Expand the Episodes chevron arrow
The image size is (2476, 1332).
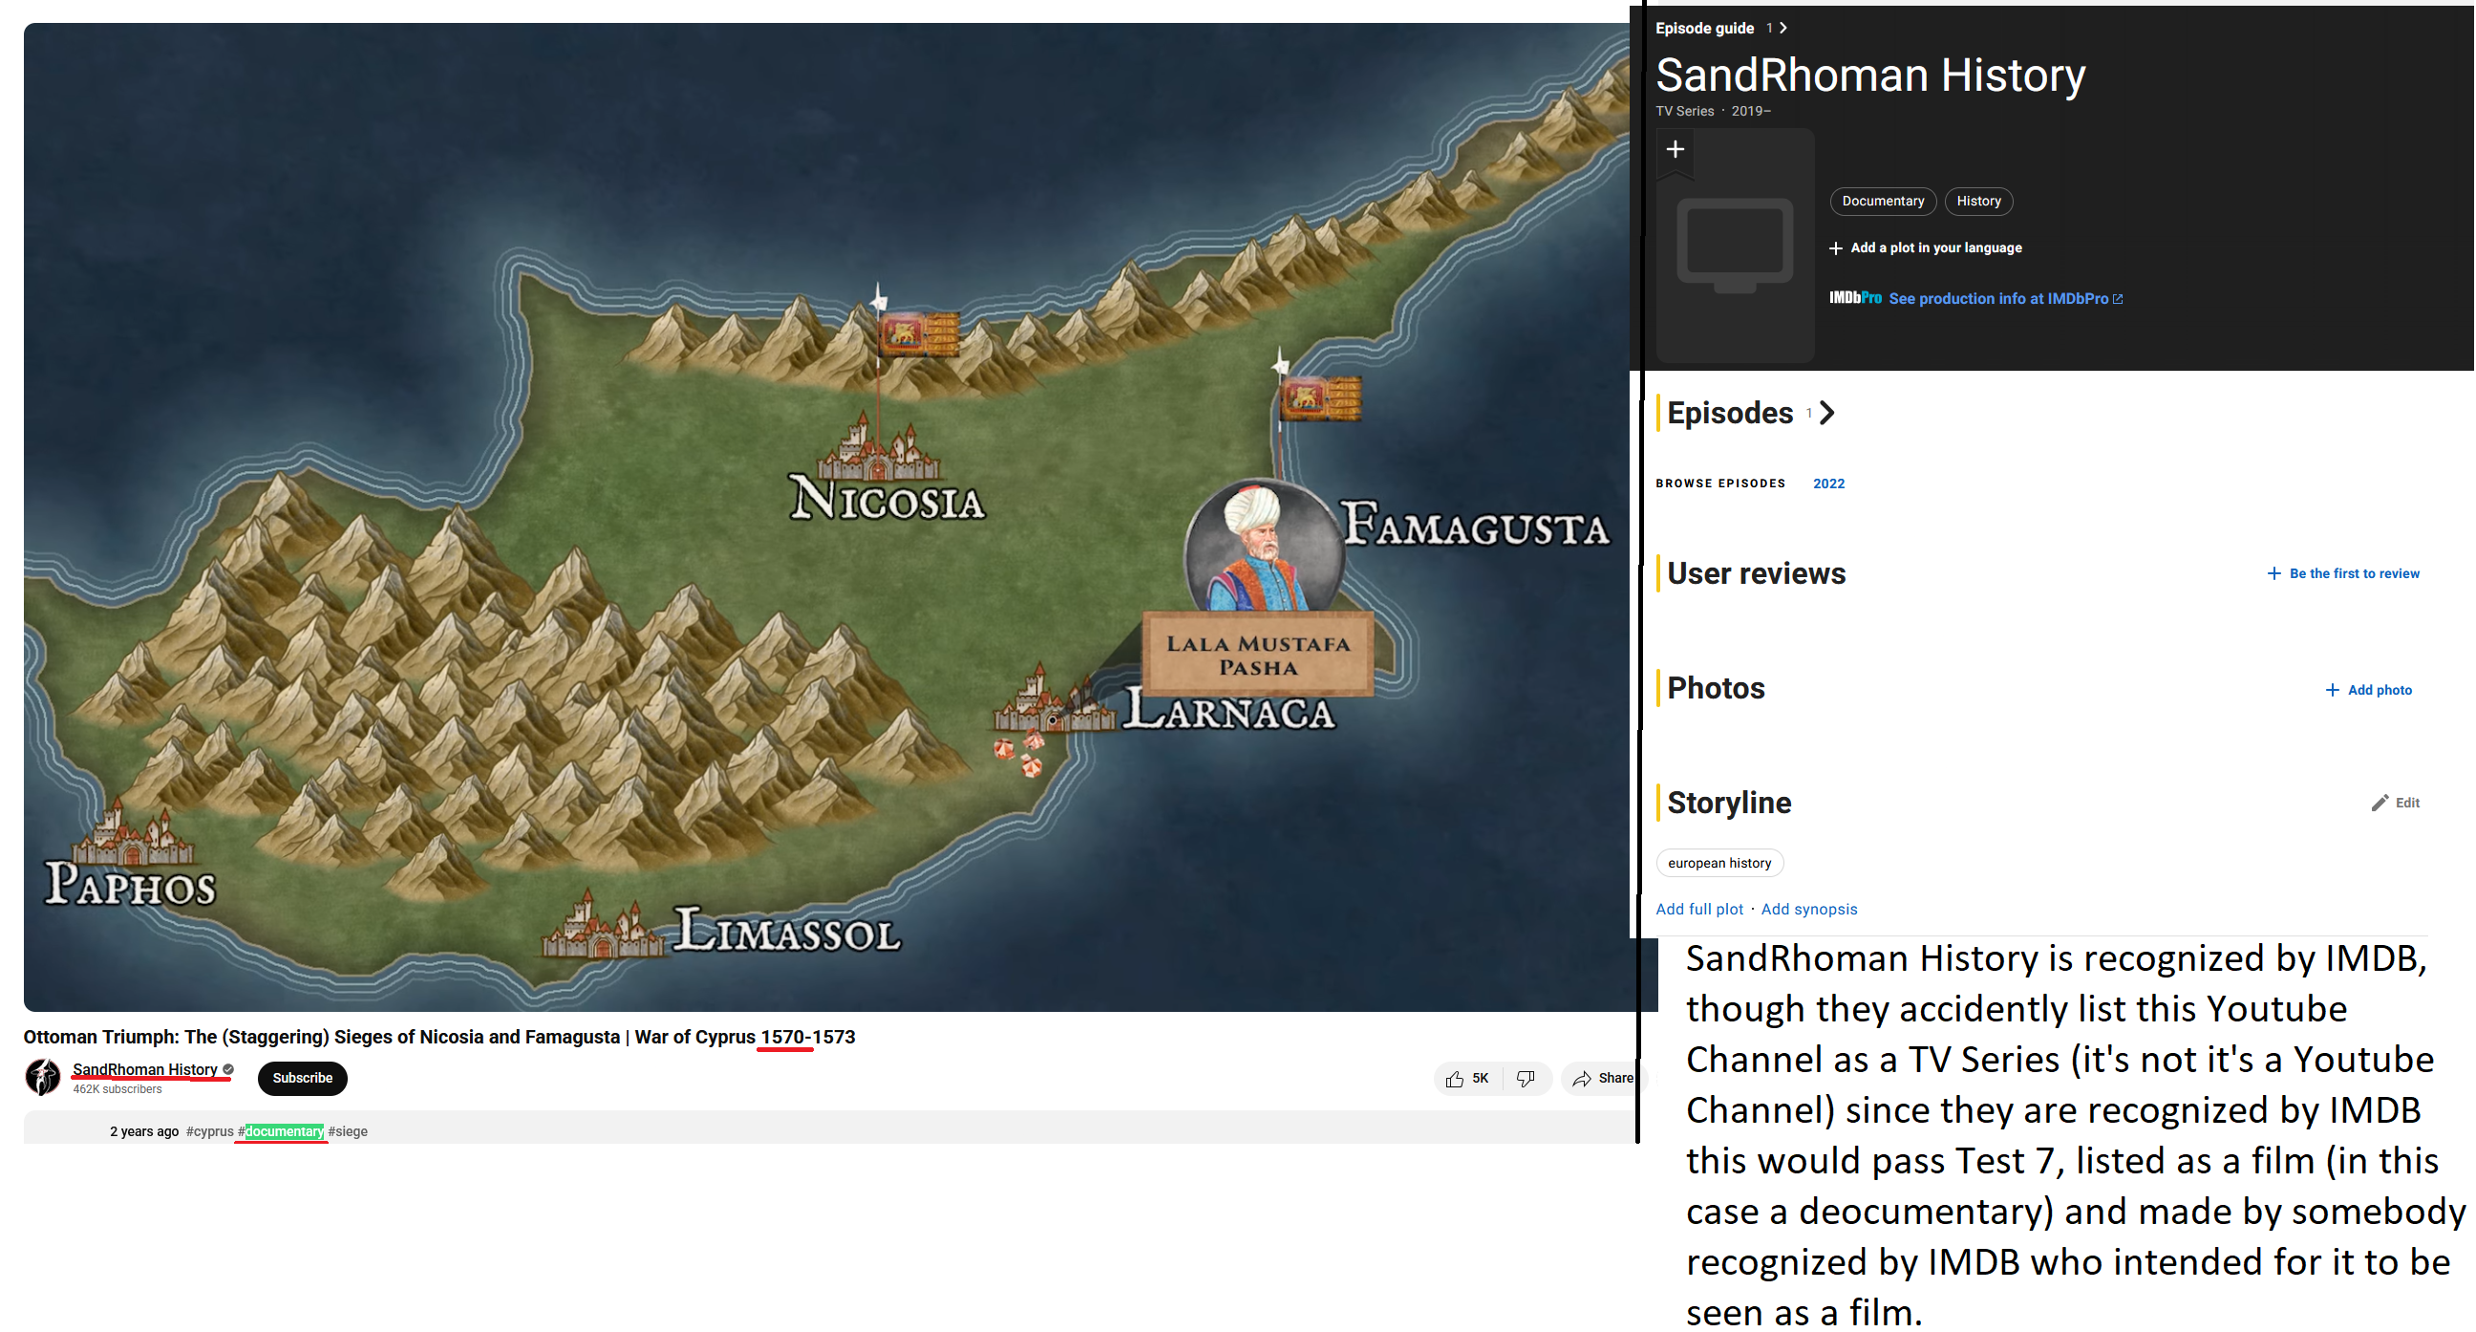1827,413
